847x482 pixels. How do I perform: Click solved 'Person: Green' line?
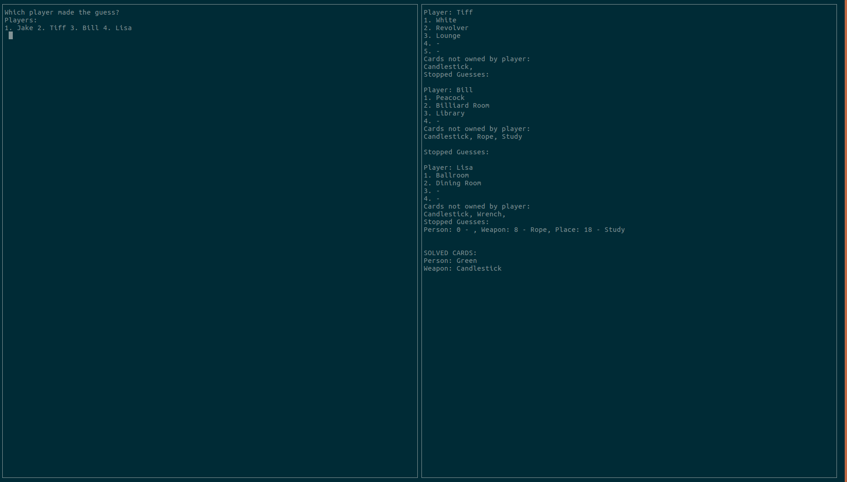pos(450,261)
